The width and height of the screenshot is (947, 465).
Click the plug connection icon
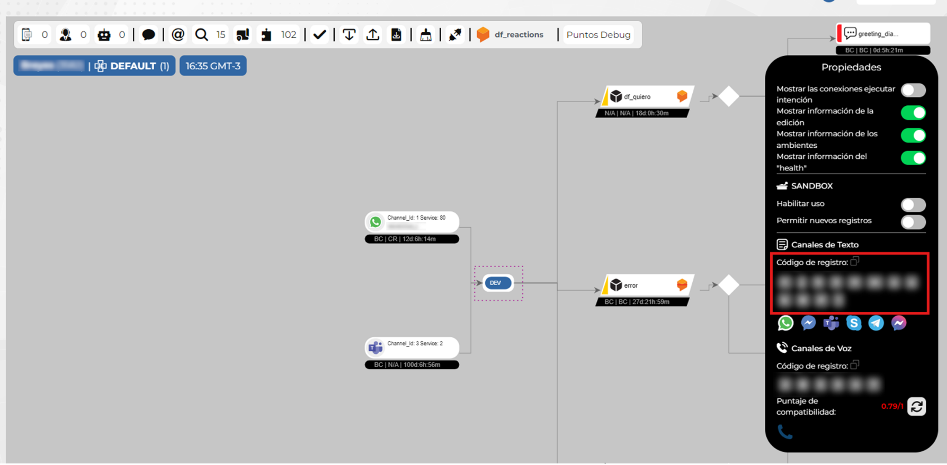pos(455,35)
